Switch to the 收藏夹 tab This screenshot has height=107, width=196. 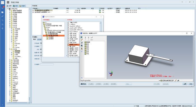[x=22, y=6]
